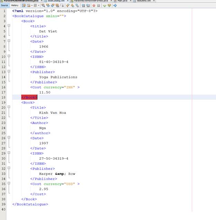The height and width of the screenshot is (220, 216).
Task: Click the </BookCatalogue> closing tag
Action: click(x=30, y=204)
